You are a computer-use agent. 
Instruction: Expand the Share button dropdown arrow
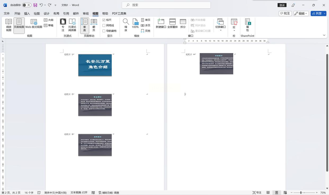point(325,13)
